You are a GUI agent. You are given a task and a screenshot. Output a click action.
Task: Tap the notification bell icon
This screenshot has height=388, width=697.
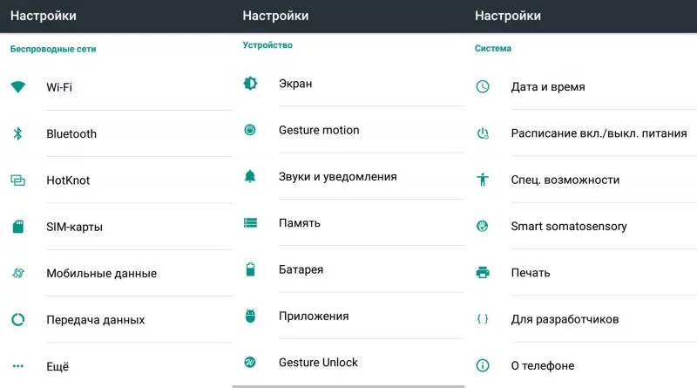[250, 176]
